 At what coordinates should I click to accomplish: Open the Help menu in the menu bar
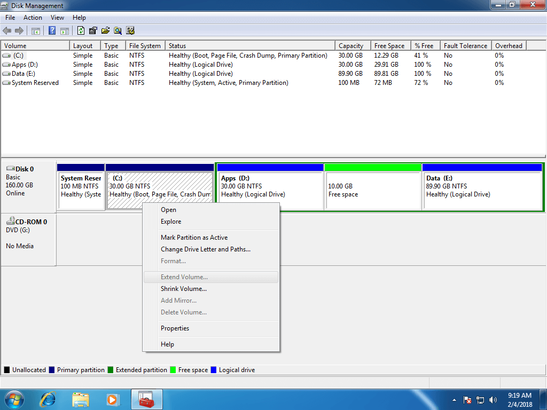click(x=79, y=18)
